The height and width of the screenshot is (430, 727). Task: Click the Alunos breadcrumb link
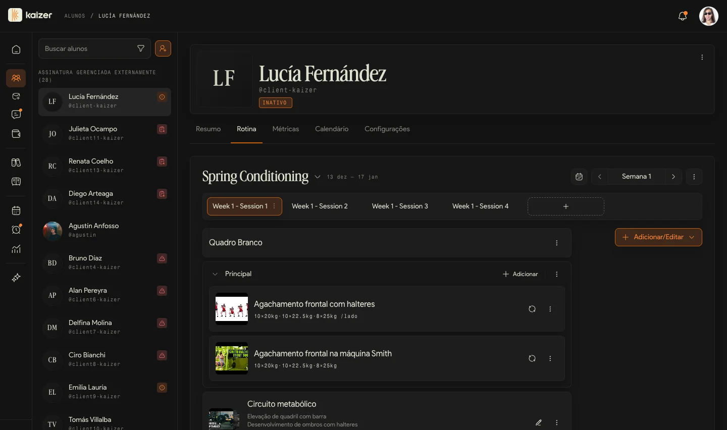click(75, 16)
